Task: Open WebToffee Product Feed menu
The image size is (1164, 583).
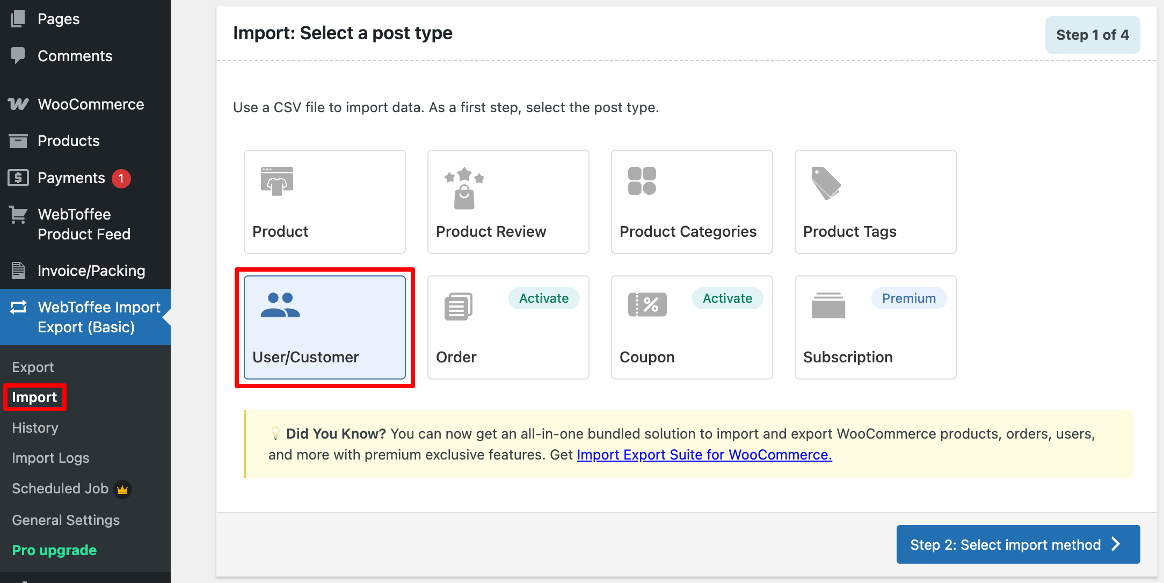Action: pyautogui.click(x=85, y=224)
